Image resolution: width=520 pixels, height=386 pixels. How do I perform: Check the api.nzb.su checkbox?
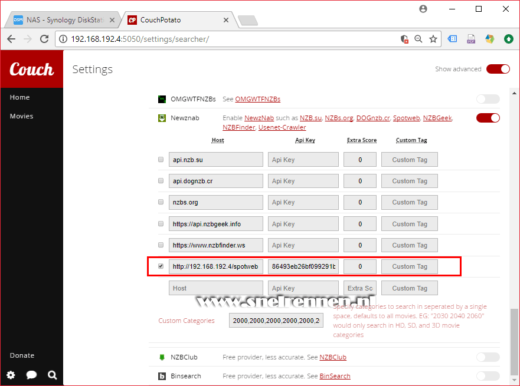coord(161,160)
